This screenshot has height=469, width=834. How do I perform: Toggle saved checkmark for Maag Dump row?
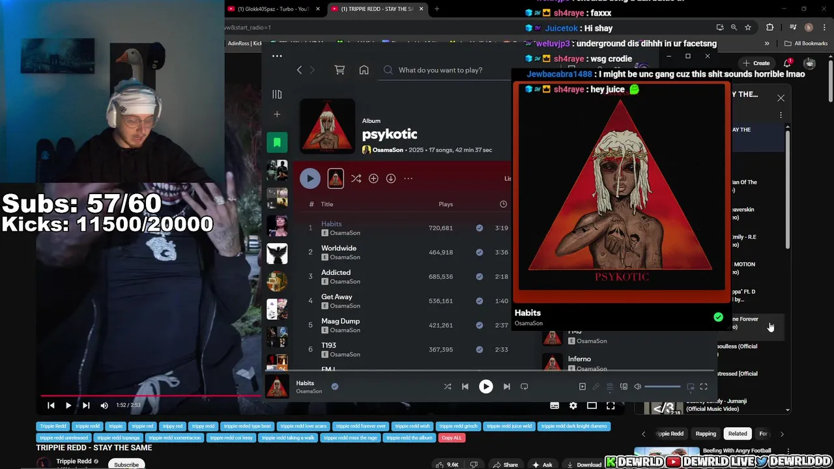click(x=480, y=325)
